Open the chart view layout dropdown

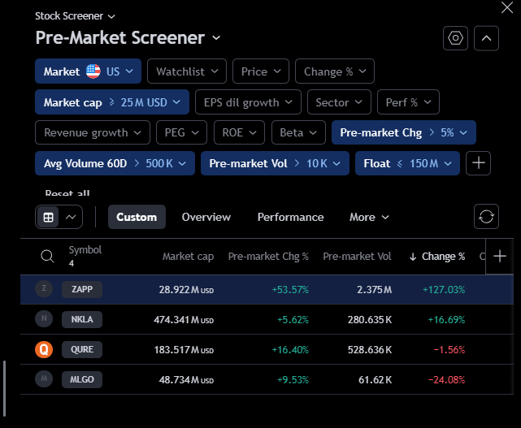pyautogui.click(x=71, y=217)
